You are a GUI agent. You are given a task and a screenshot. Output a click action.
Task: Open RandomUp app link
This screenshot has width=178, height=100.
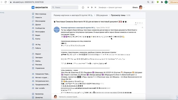pos(39,94)
